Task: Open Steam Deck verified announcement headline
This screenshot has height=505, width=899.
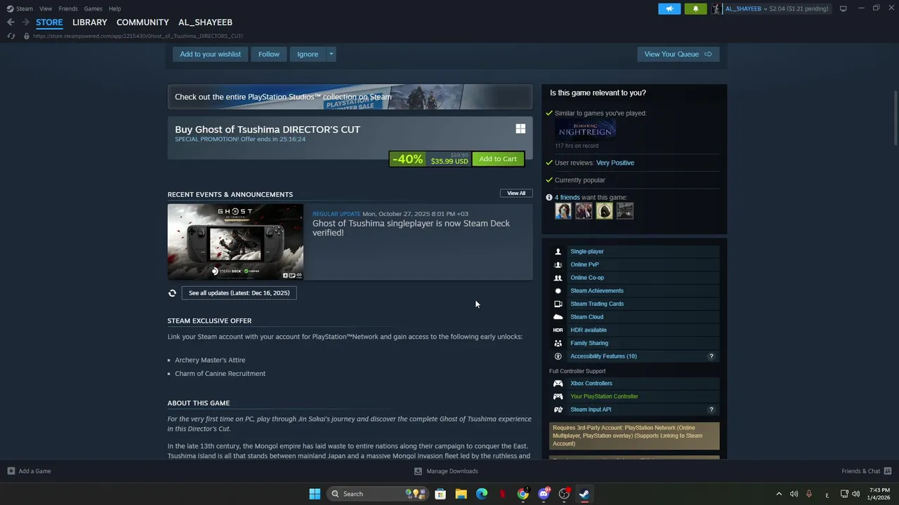Action: coord(411,228)
